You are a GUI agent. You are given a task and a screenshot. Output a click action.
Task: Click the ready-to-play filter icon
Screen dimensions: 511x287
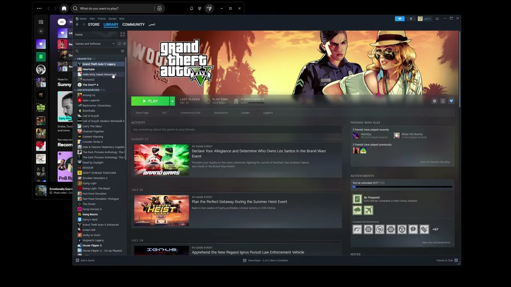124,44
